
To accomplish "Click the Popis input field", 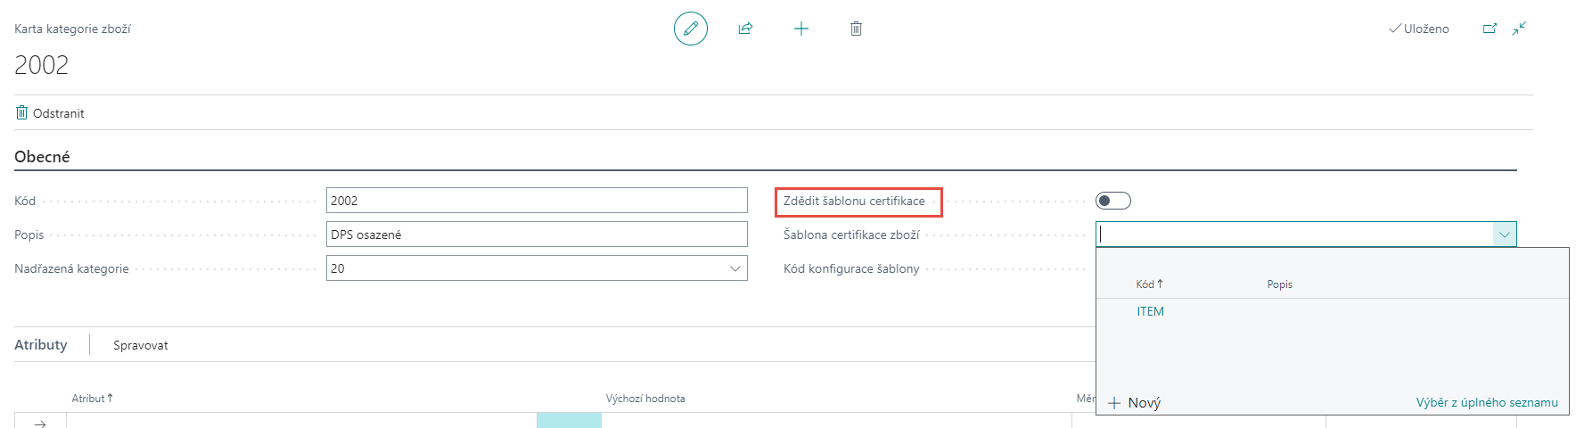I will pyautogui.click(x=536, y=235).
